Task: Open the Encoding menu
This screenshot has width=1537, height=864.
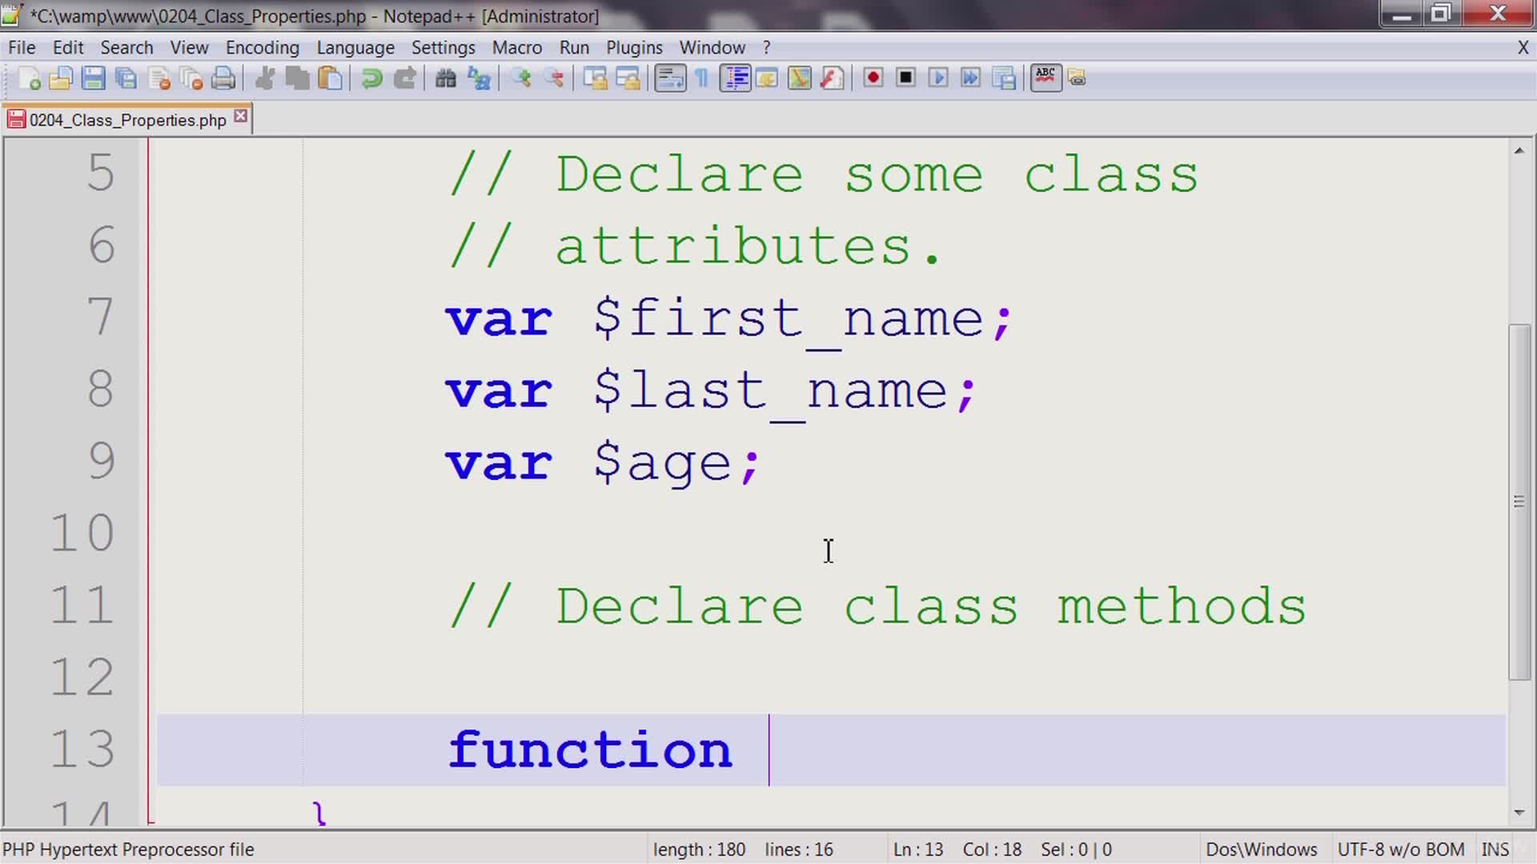Action: click(x=262, y=48)
